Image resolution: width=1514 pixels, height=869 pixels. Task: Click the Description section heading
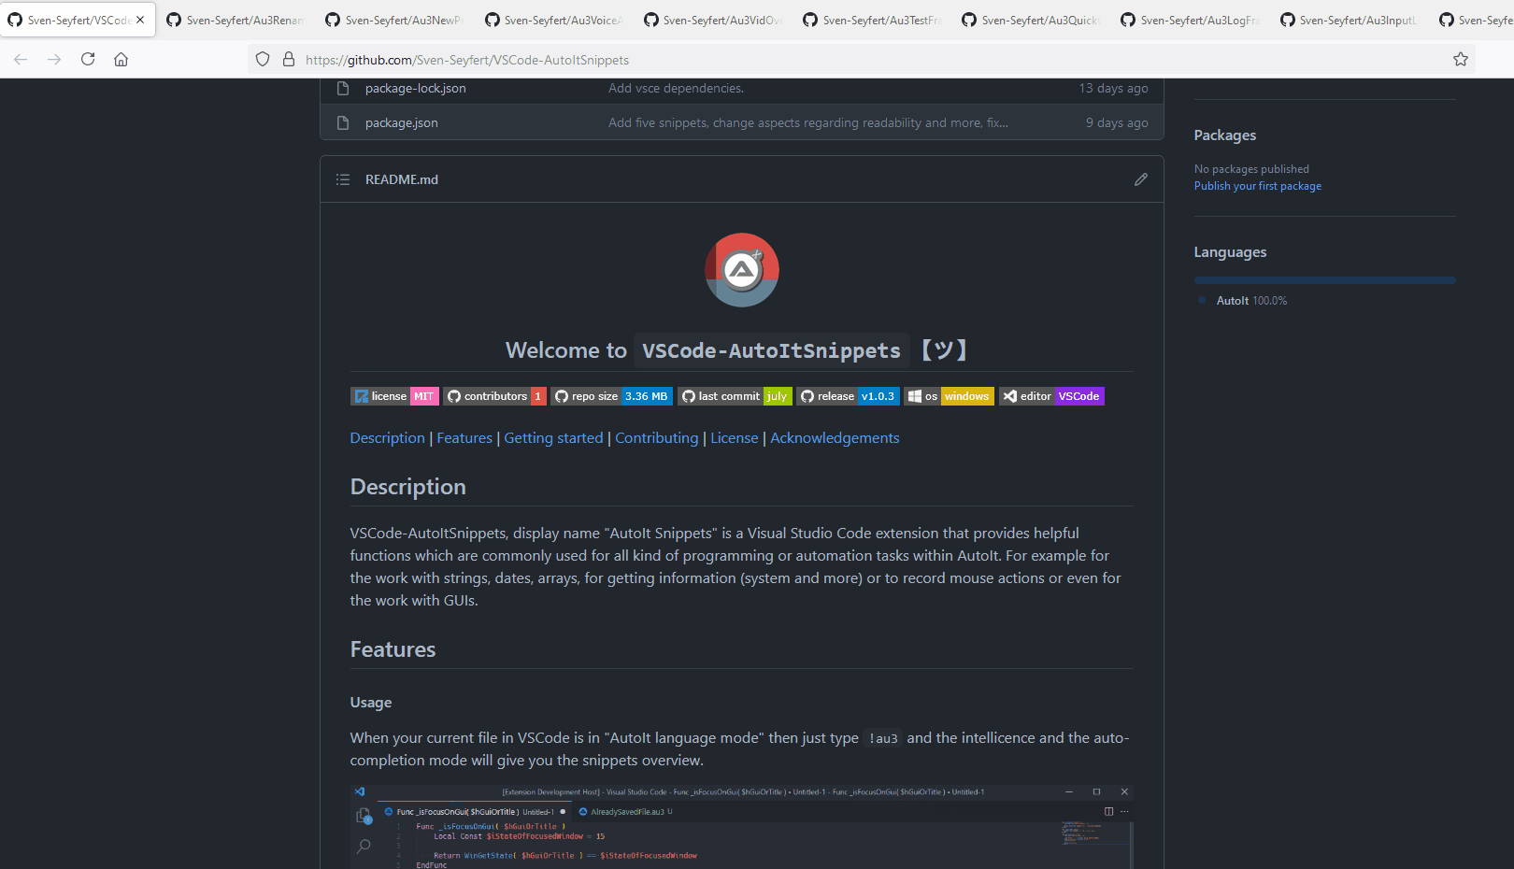tap(407, 487)
